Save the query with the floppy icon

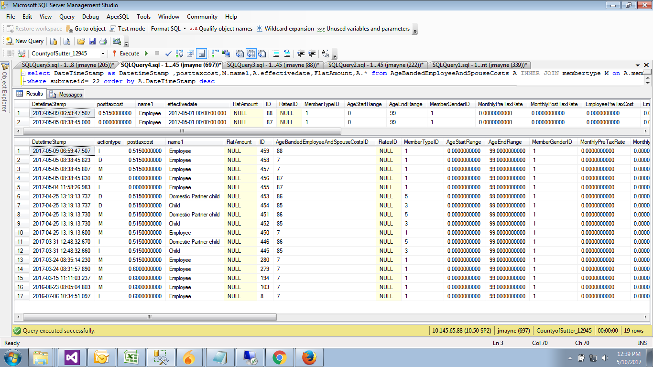(92, 41)
